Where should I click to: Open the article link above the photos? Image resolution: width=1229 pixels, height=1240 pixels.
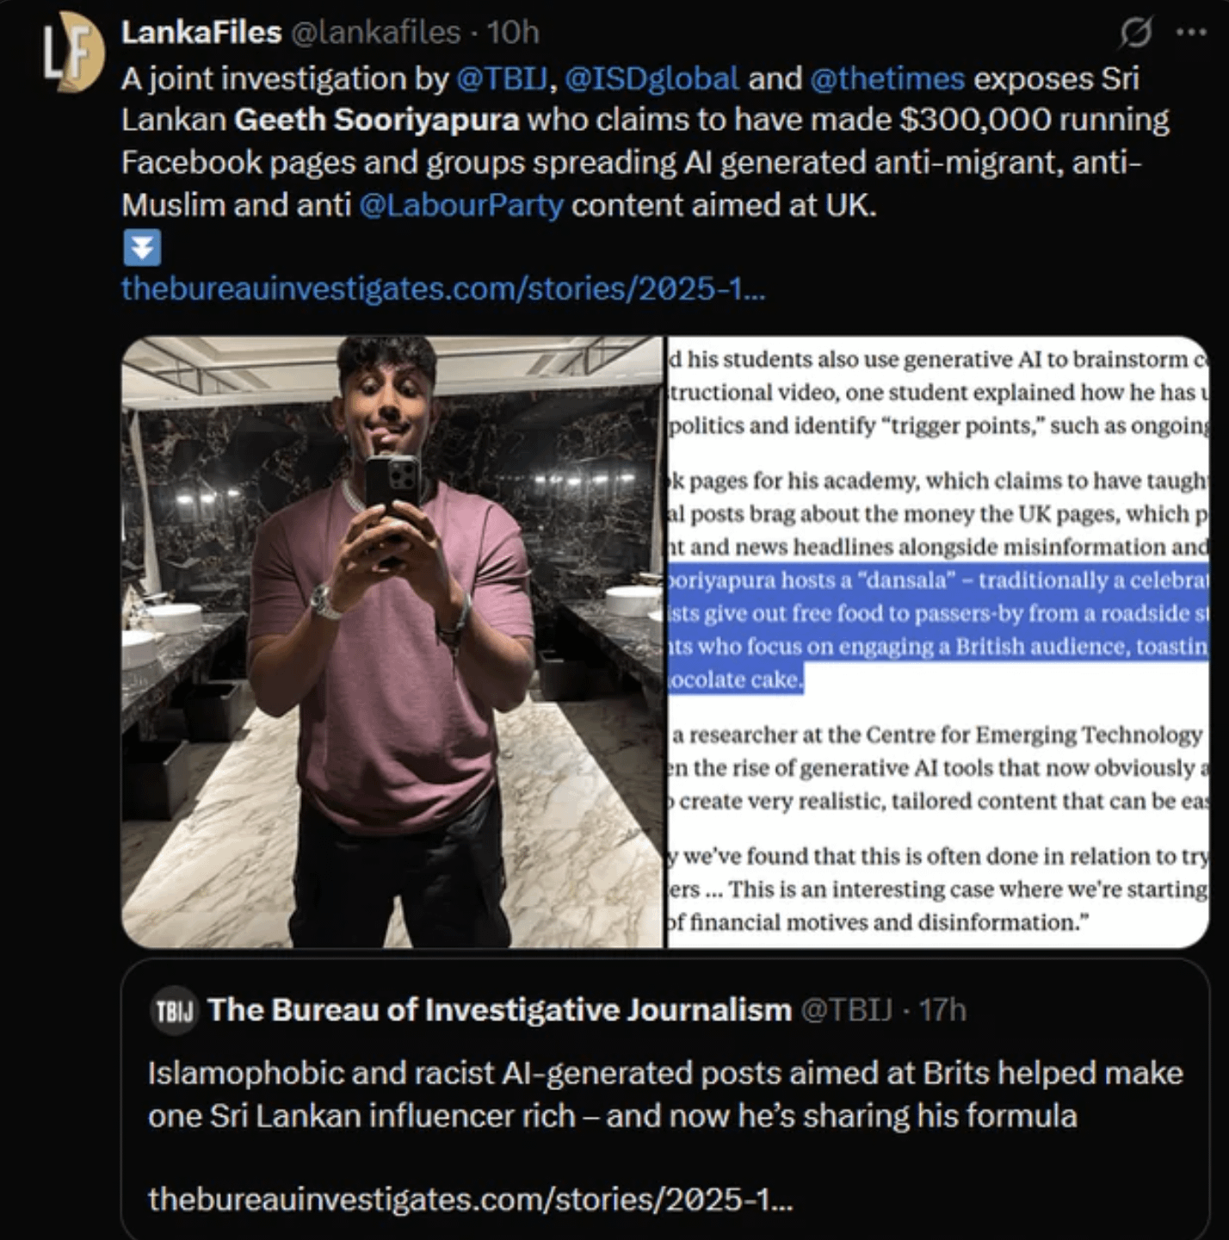point(442,288)
